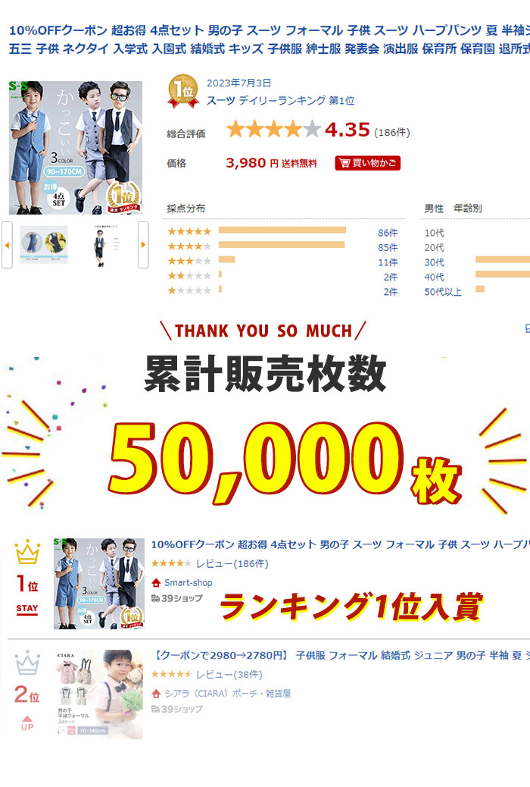Screen dimensions: 530x787
Task: Click the gold 1位 ranking medal icon
Action: pyautogui.click(x=183, y=91)
